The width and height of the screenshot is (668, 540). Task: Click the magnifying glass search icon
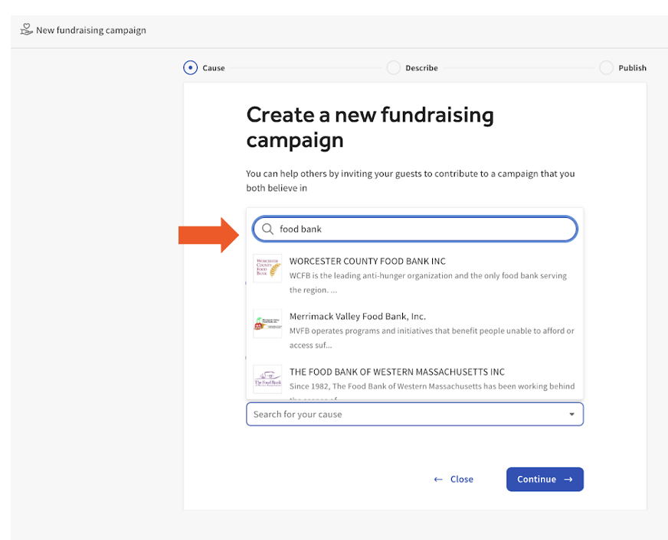coord(267,229)
